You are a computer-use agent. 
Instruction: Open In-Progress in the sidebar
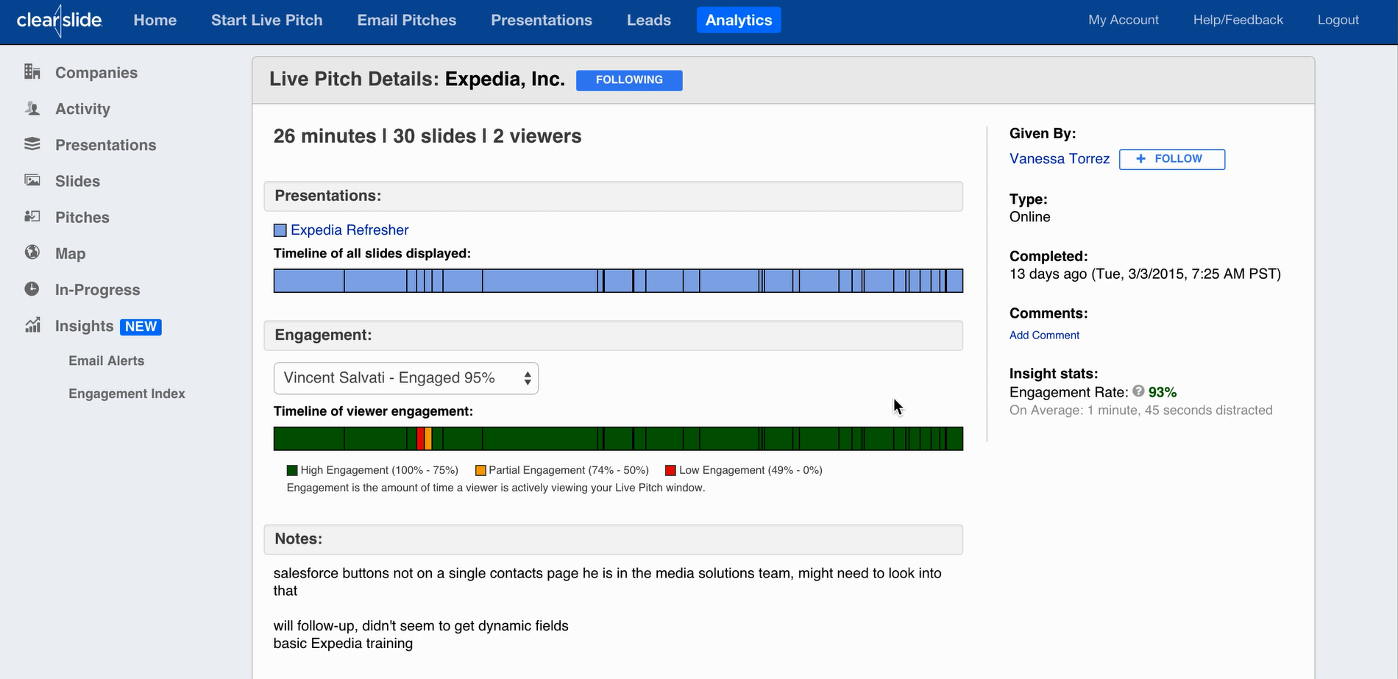click(x=97, y=290)
